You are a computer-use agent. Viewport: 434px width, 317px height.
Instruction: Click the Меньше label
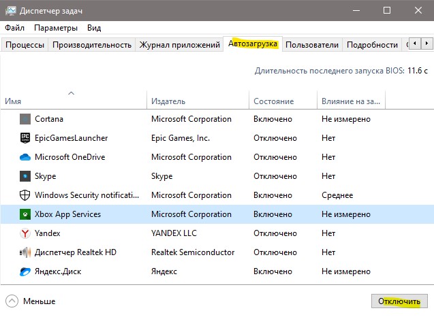tap(40, 301)
